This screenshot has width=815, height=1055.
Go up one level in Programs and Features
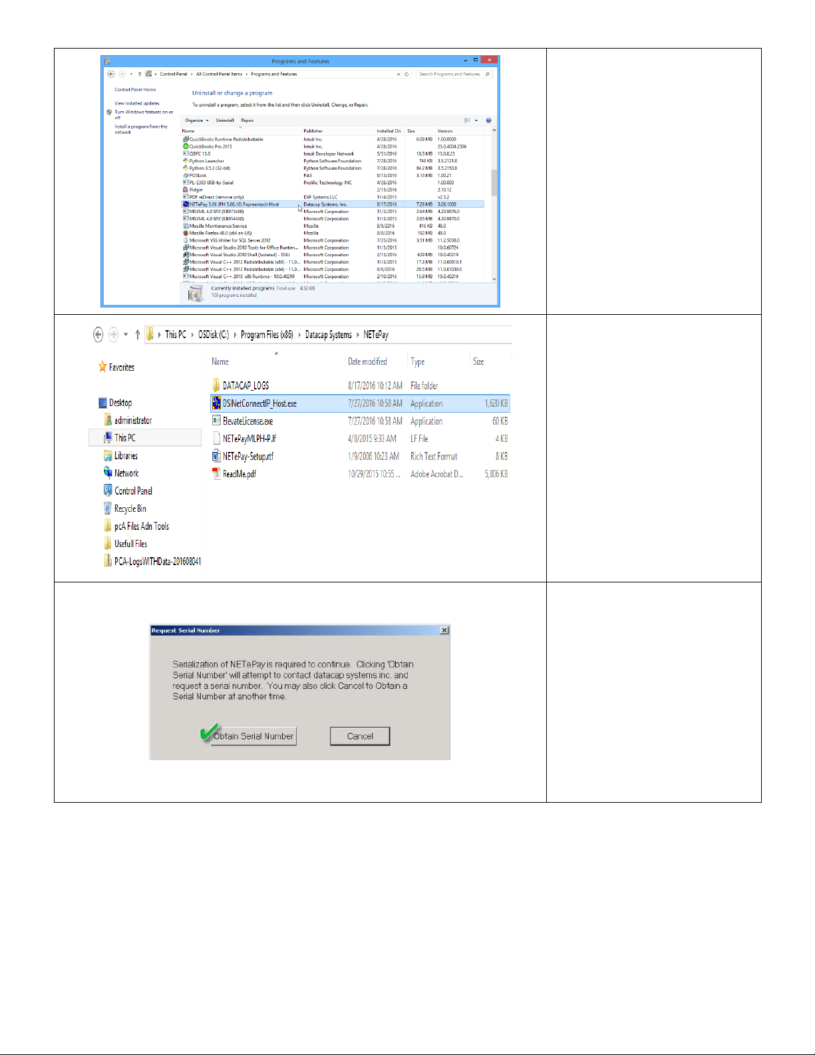point(140,74)
